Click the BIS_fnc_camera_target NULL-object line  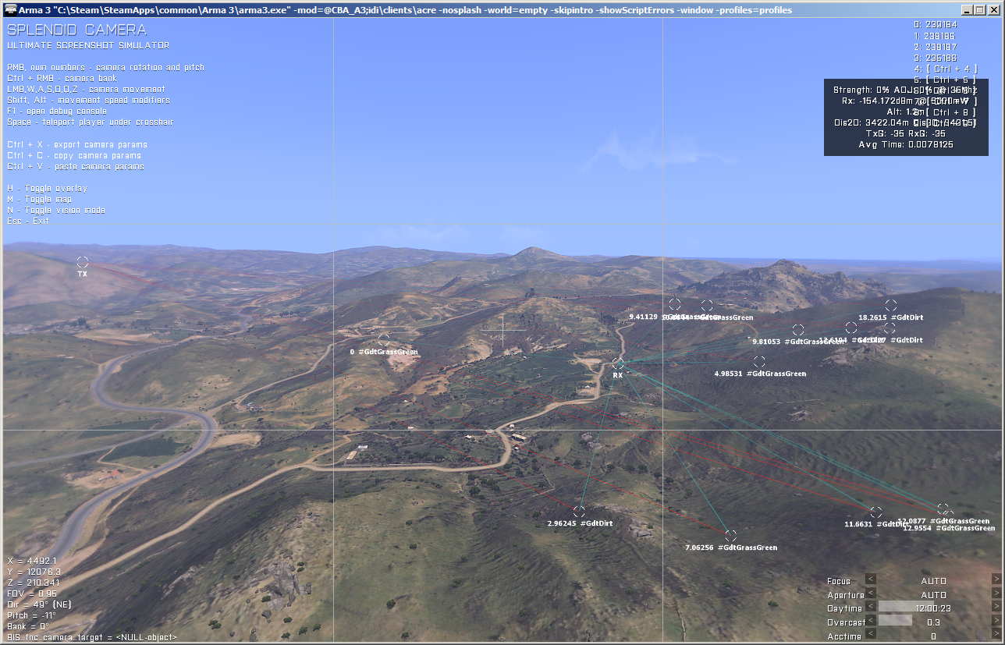pos(92,637)
